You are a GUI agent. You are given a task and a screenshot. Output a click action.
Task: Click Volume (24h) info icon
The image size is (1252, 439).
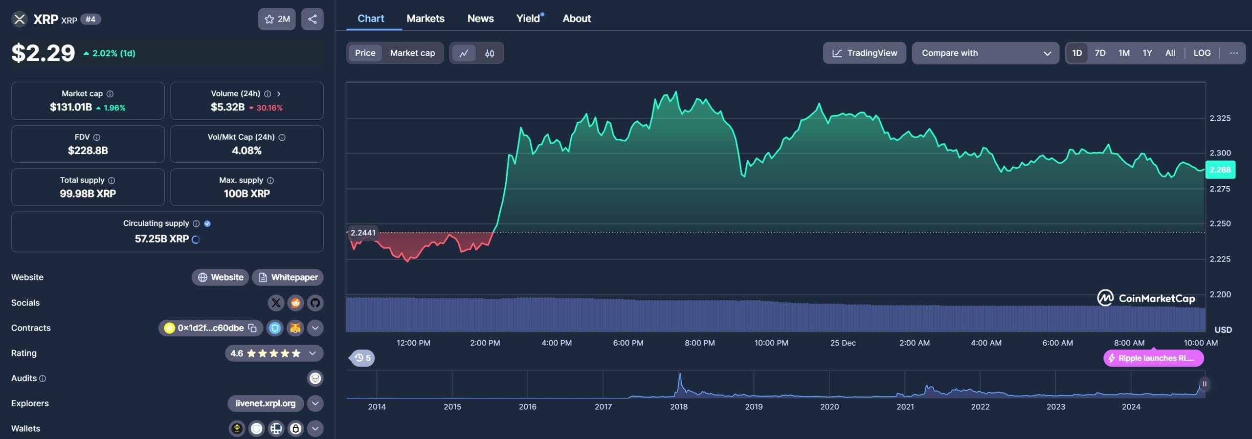268,94
